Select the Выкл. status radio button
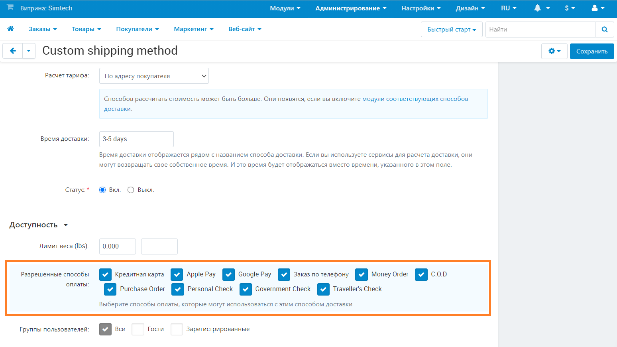617x347 pixels. tap(131, 190)
